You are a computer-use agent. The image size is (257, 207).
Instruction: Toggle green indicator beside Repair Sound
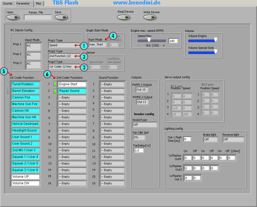point(55,91)
